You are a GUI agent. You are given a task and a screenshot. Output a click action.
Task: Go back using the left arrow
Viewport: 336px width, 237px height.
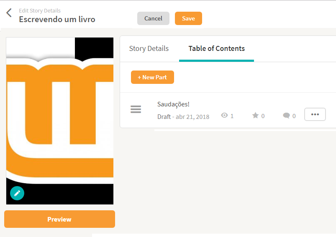pos(9,13)
